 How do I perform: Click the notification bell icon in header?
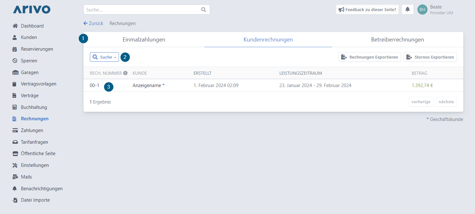(x=407, y=9)
